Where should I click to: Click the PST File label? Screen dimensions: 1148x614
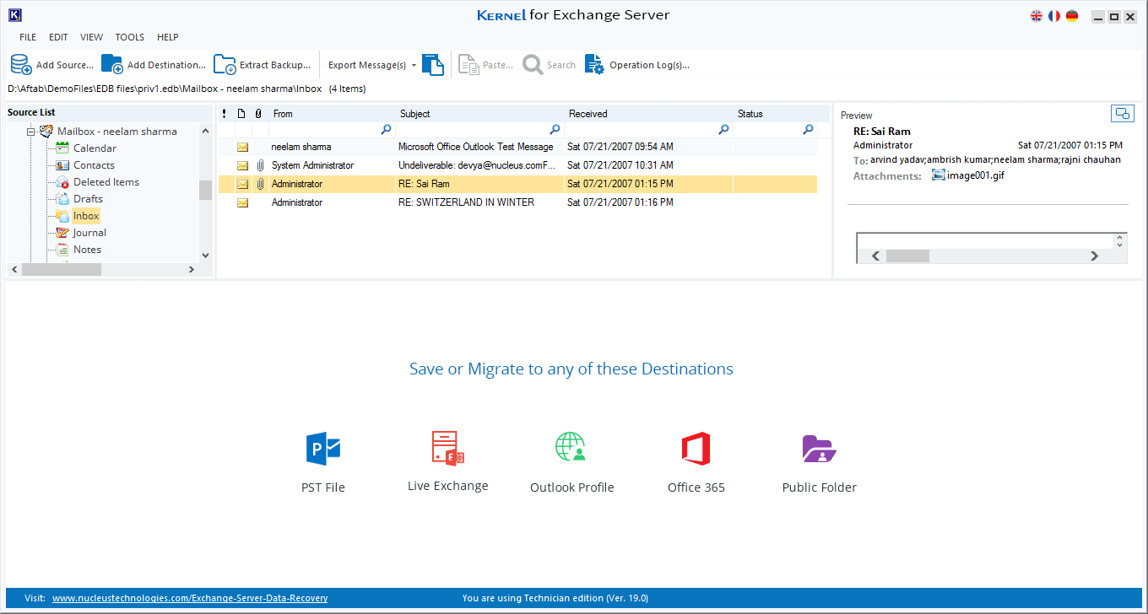pos(323,487)
